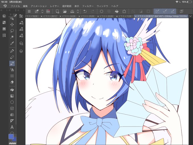Expand the canvas tab list chevron

(190, 16)
